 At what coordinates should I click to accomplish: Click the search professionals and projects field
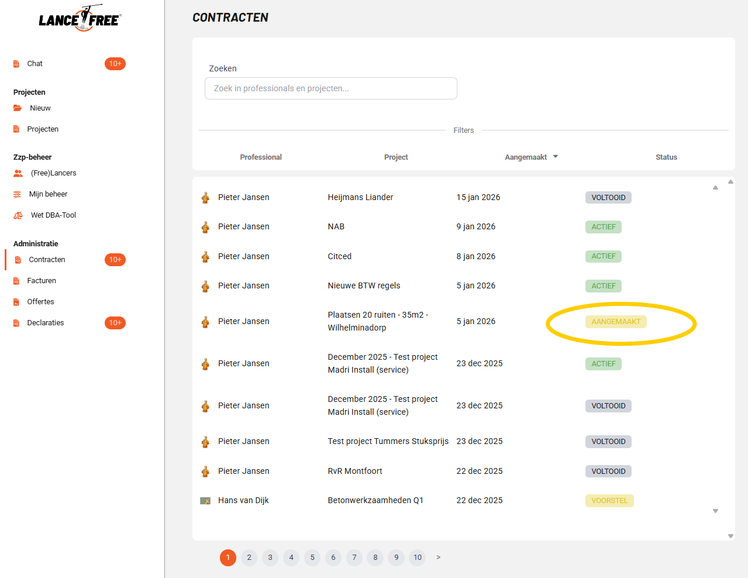[330, 88]
